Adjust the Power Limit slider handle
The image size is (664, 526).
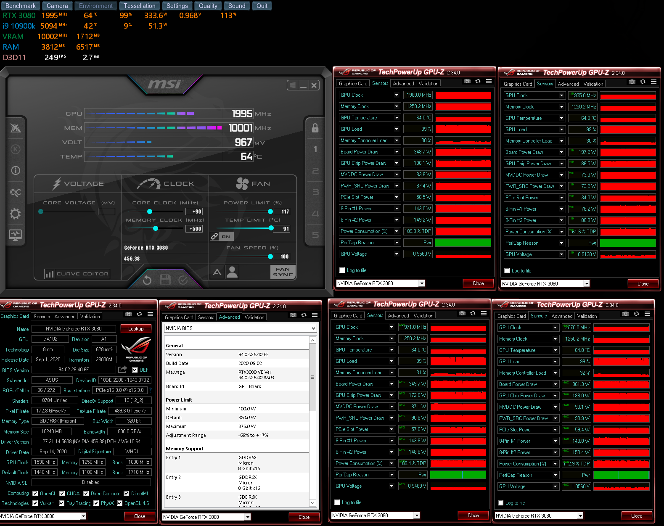click(270, 211)
